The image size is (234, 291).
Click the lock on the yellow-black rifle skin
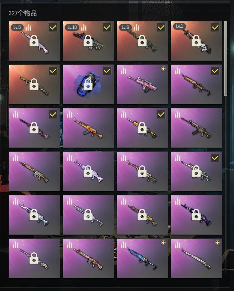coord(142,127)
